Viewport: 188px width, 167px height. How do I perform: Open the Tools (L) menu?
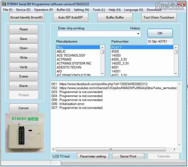pyautogui.click(x=99, y=10)
